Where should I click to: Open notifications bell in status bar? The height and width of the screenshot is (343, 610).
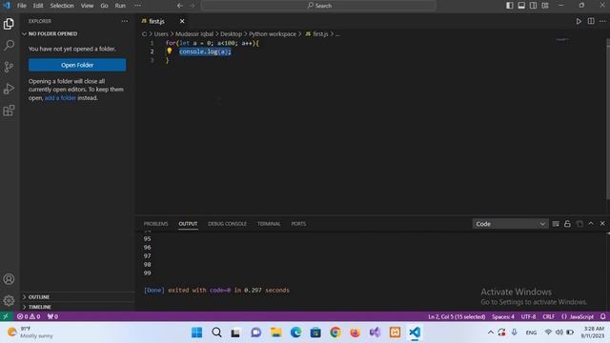click(602, 316)
